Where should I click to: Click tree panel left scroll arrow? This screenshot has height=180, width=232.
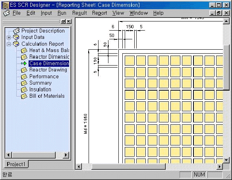pos(8,155)
